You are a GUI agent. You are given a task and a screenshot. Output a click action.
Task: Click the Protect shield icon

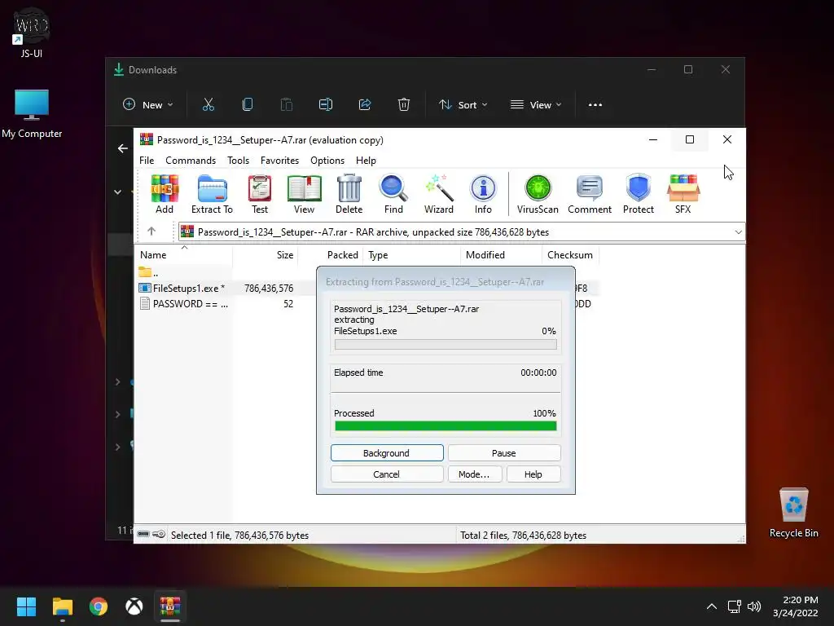(x=639, y=194)
